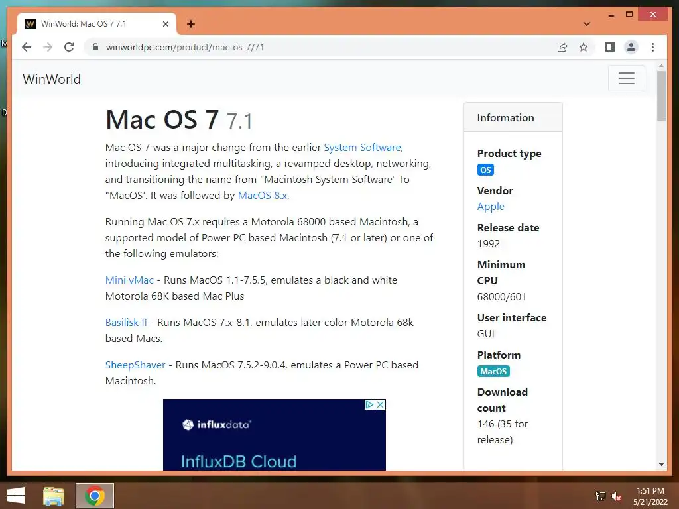Click the release date value 1992
Screen dimensions: 679x509
[489, 244]
